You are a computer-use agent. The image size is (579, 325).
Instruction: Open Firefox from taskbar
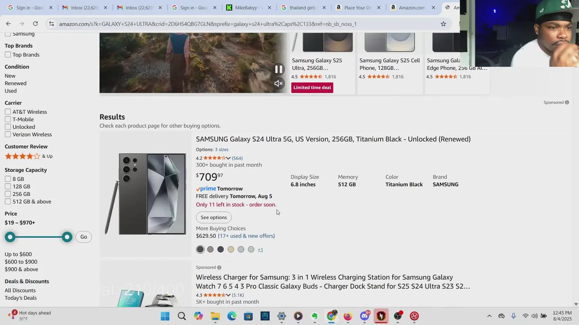click(348, 316)
